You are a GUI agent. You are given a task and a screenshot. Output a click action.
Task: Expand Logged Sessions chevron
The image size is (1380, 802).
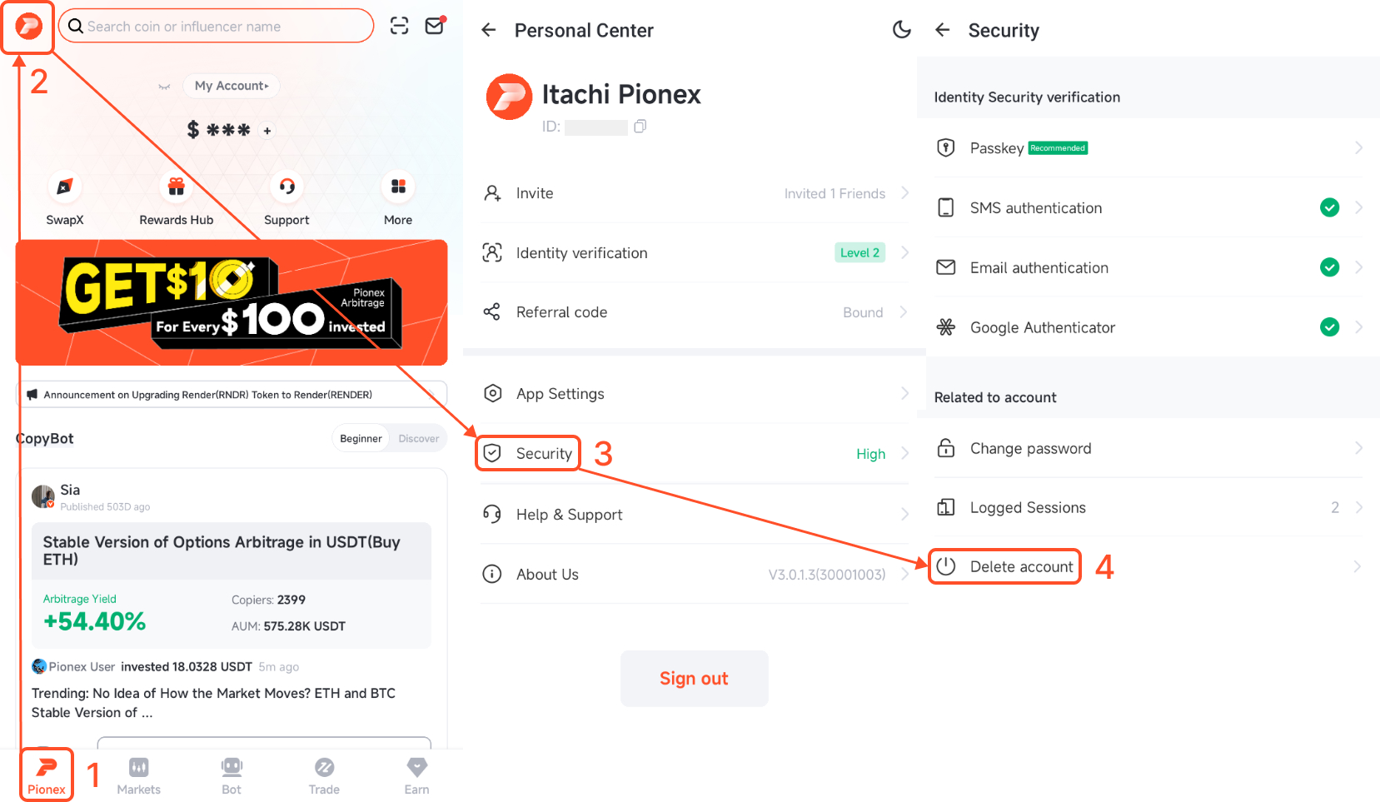pyautogui.click(x=1358, y=508)
